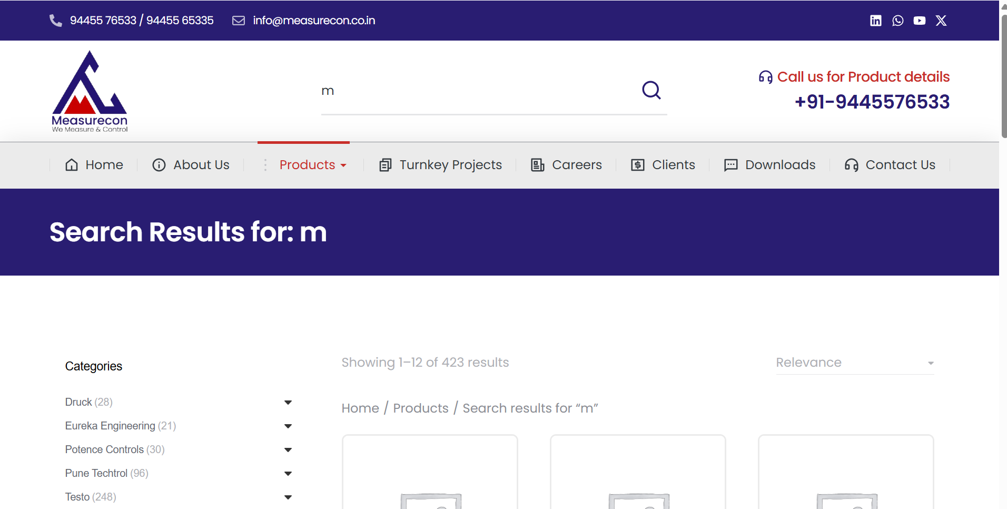Click Home in the breadcrumb

[x=360, y=408]
